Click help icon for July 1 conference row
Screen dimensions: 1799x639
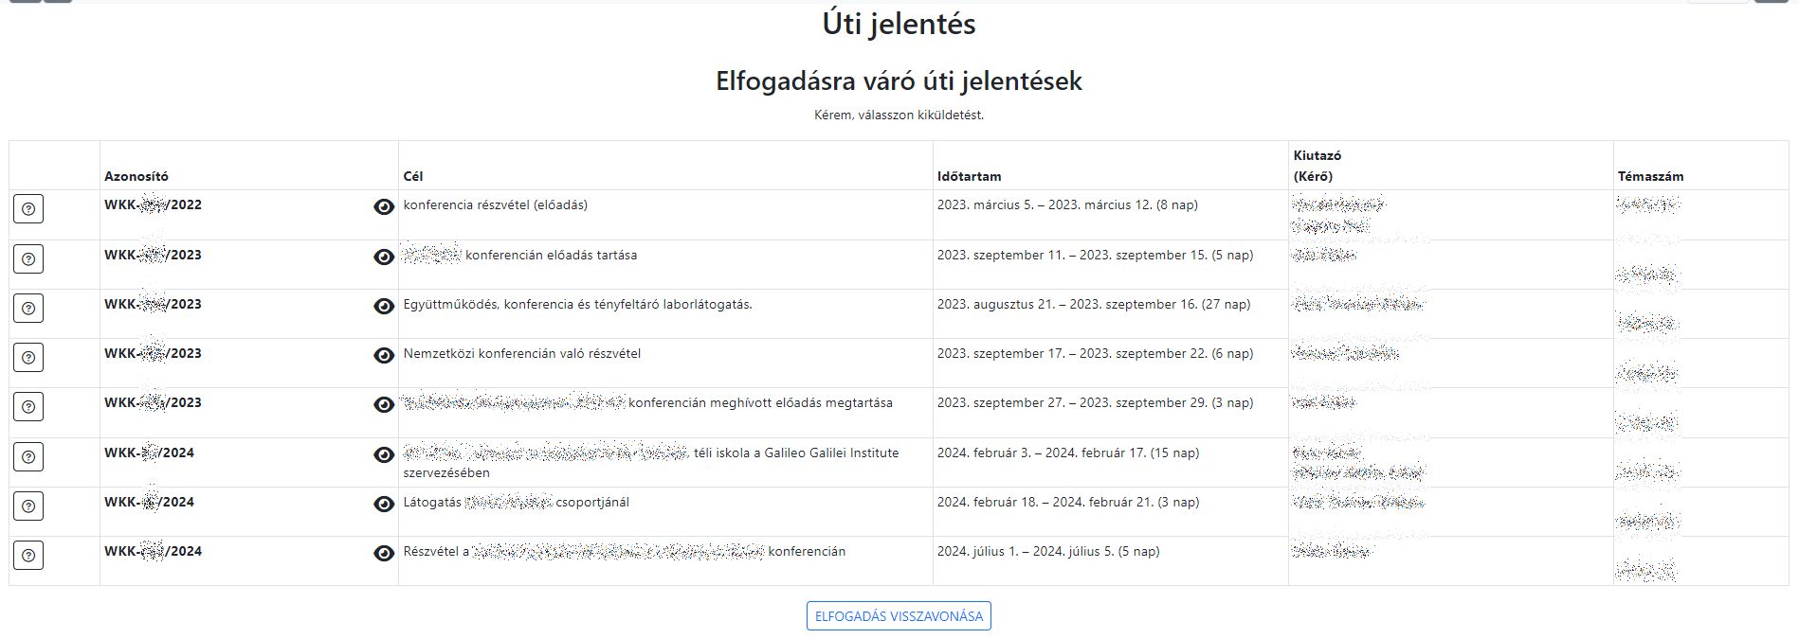coord(28,555)
